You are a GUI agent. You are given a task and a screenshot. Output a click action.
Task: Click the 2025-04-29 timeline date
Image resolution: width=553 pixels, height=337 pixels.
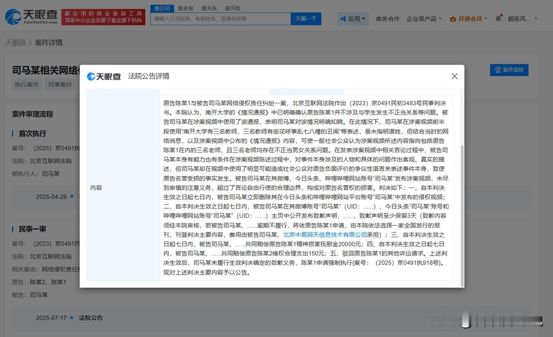(x=51, y=197)
